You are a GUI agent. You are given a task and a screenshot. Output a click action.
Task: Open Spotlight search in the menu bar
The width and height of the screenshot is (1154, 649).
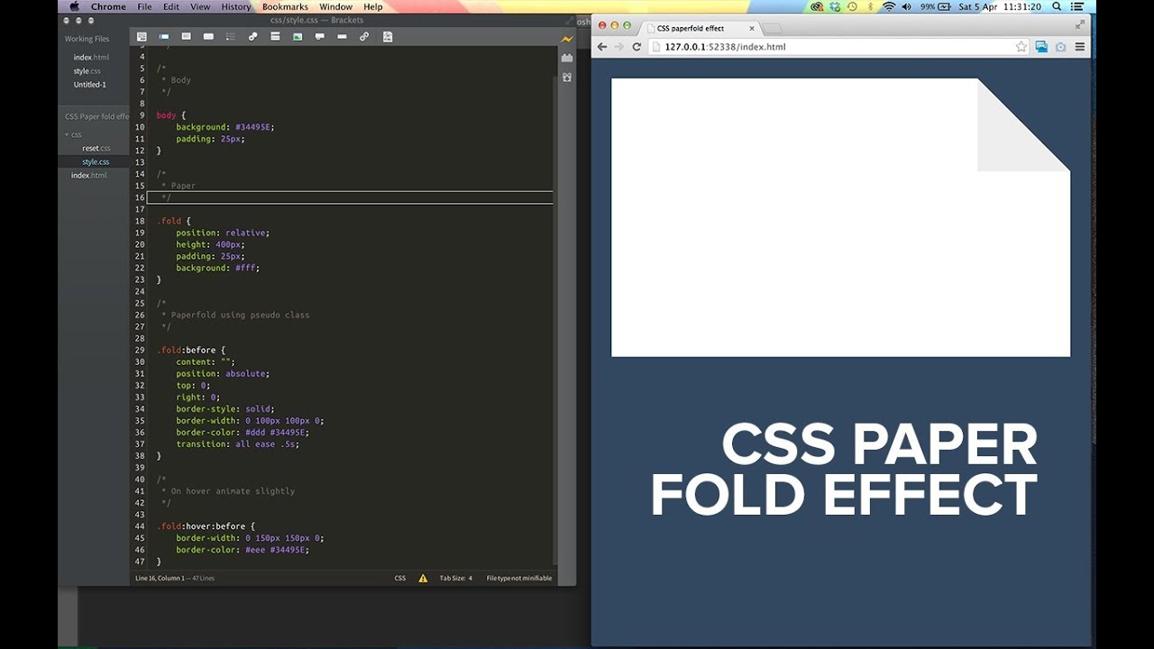tap(1058, 6)
